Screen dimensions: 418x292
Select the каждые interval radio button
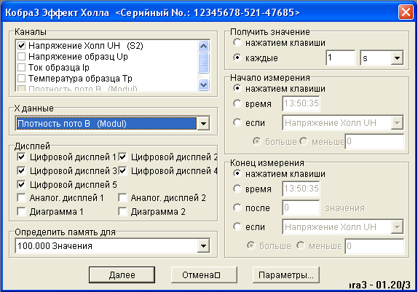pos(237,58)
